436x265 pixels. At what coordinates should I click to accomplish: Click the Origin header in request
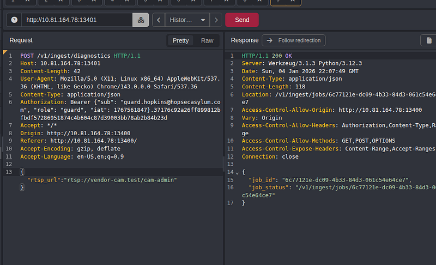click(75, 133)
